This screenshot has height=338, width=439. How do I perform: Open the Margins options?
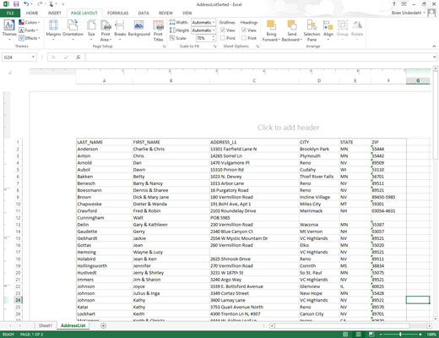(53, 30)
